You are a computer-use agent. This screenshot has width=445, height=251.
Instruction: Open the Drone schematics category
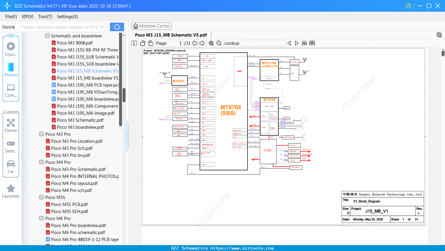click(x=11, y=123)
